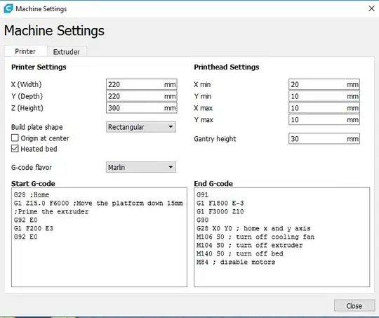Uncheck the Heated bed checkbox
Viewport: 379px width, 318px height.
[x=15, y=149]
